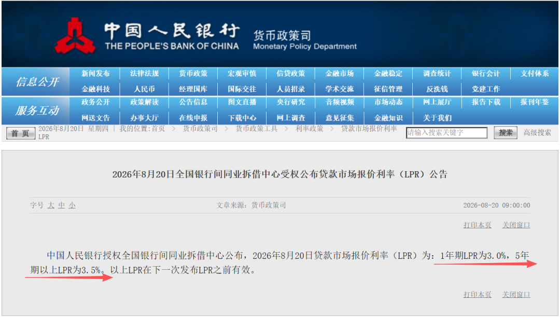Open the 新闻发布 menu item

point(95,74)
